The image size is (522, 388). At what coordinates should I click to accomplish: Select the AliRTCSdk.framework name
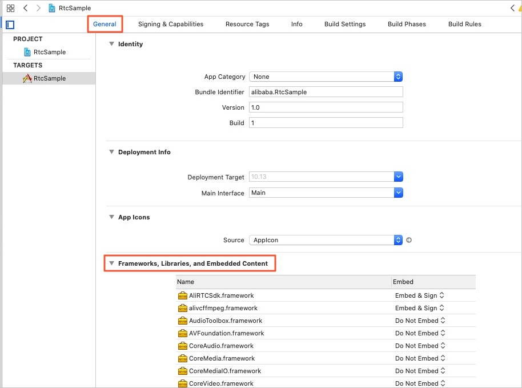click(222, 295)
